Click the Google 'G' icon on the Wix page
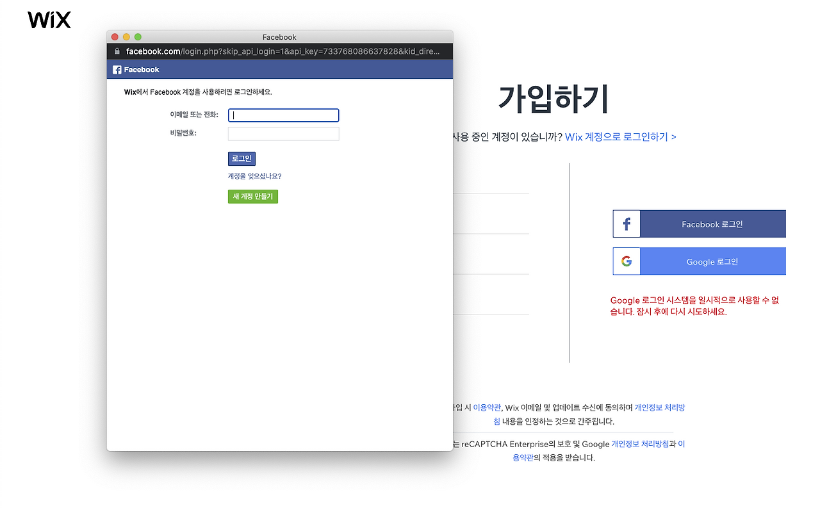820x508 pixels. pyautogui.click(x=627, y=261)
